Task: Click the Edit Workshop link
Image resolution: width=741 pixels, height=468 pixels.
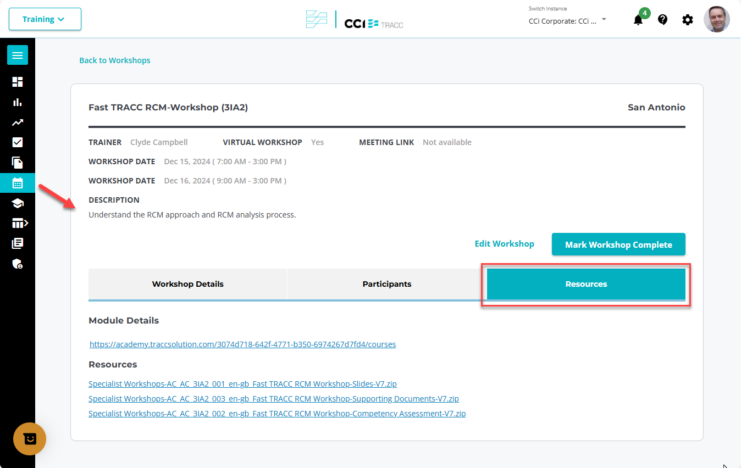Action: pos(504,243)
